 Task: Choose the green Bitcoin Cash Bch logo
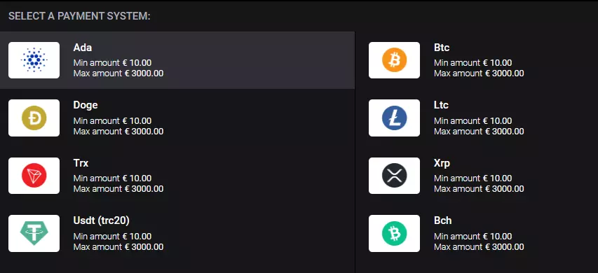[395, 233]
